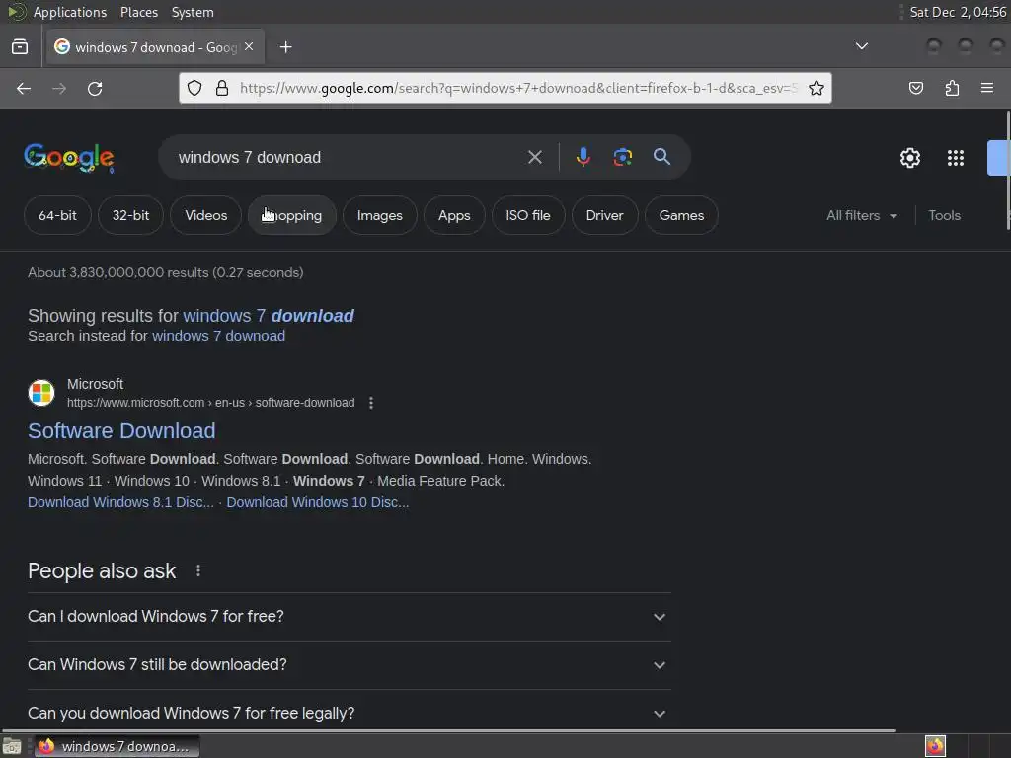Search instead for windows 7 downoad
This screenshot has width=1011, height=758.
[x=218, y=336]
